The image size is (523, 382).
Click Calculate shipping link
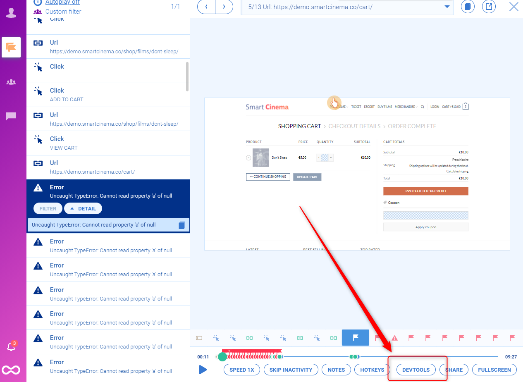[x=457, y=171]
